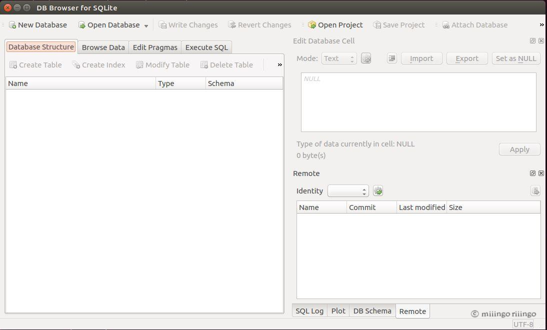This screenshot has height=330, width=547.
Task: Open the cell edit Mode dropdown
Action: (x=339, y=58)
